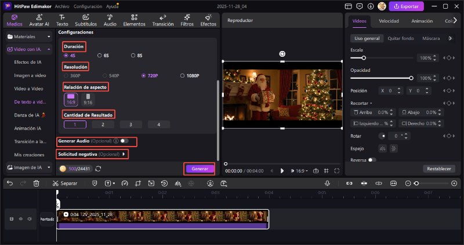Open the Recortar dropdown arrow
This screenshot has height=245, width=464.
click(371, 104)
